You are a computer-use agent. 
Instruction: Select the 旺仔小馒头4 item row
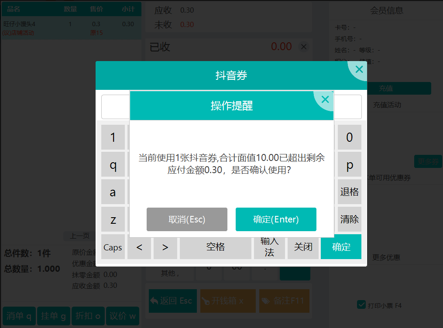click(71, 28)
